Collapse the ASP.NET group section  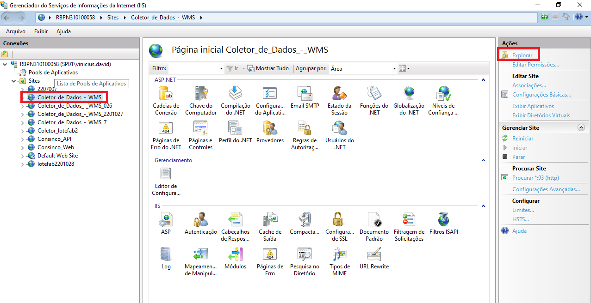483,80
